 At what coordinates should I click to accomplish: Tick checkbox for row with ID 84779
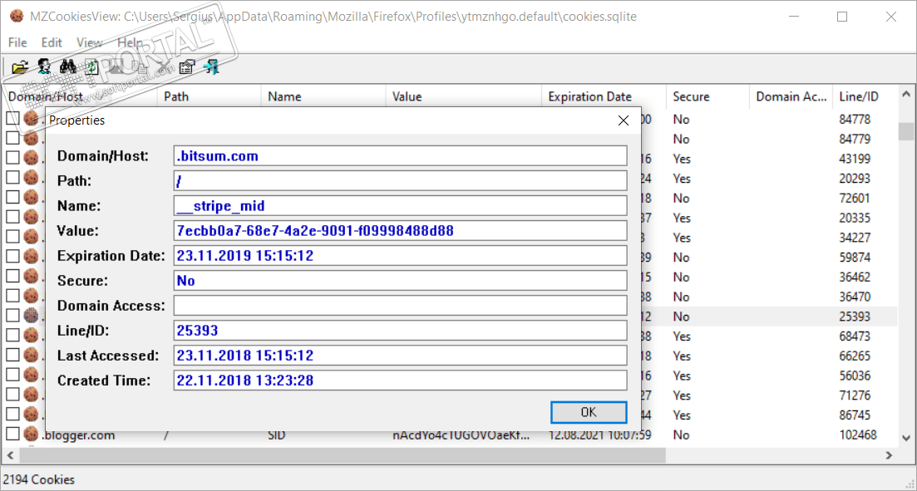(x=12, y=138)
